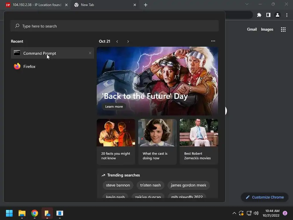
Task: Open the Chrome Extensions puzzle icon
Action: click(259, 15)
